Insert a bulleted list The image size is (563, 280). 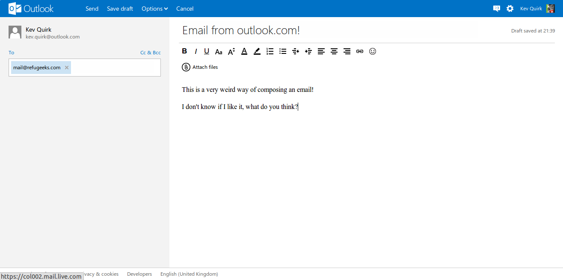click(283, 51)
